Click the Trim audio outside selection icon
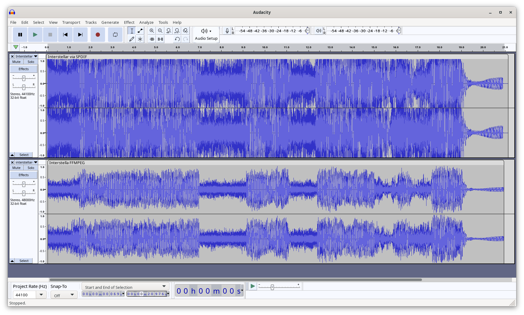524x315 pixels. coord(152,39)
